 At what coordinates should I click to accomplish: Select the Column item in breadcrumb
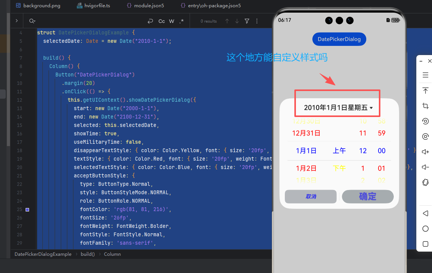112,254
